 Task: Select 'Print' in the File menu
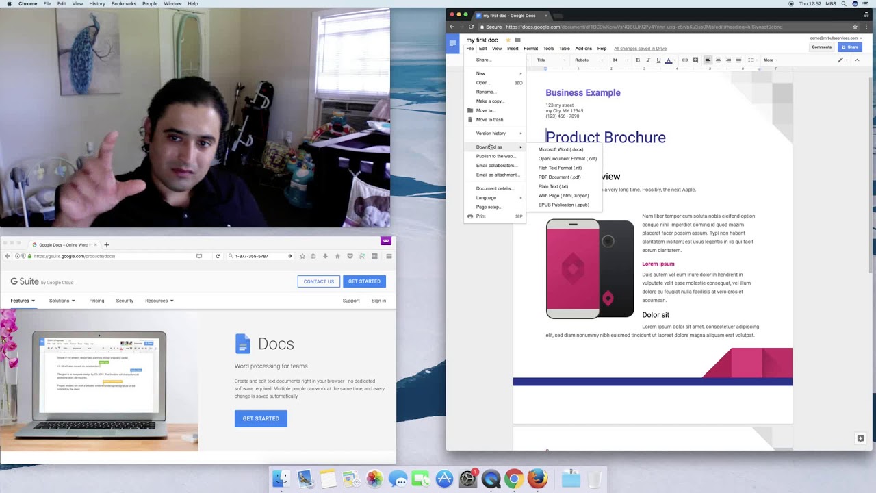click(x=495, y=216)
